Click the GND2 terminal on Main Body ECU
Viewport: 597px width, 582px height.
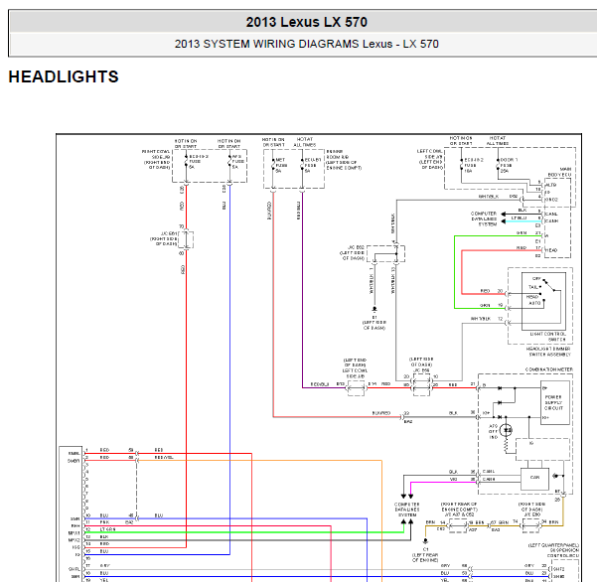click(551, 200)
